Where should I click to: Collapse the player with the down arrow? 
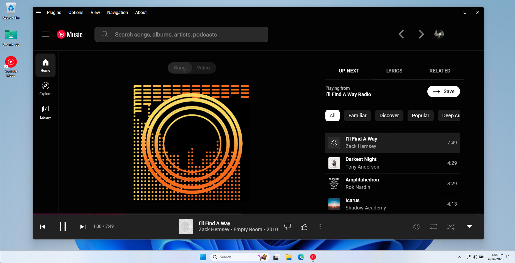[469, 226]
